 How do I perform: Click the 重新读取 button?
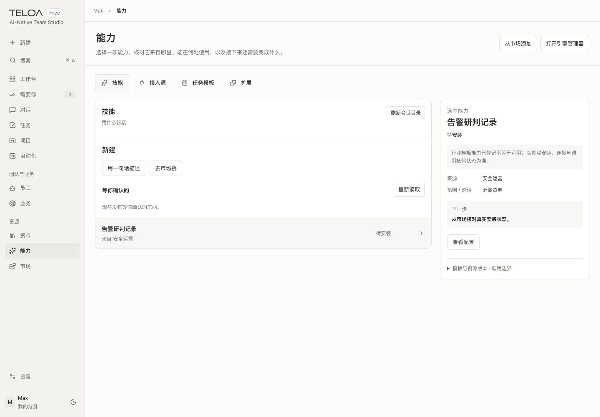(409, 189)
